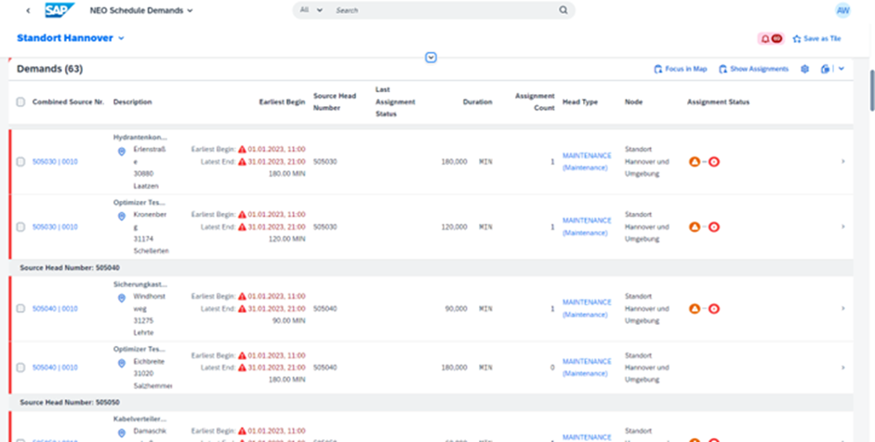This screenshot has width=875, height=442.
Task: Click location pin for Eichbreite address
Action: (122, 364)
